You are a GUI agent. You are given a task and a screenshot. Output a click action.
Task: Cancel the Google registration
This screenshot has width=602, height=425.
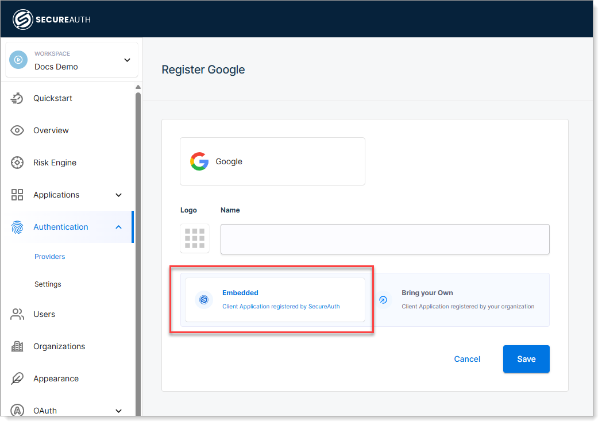pyautogui.click(x=467, y=359)
